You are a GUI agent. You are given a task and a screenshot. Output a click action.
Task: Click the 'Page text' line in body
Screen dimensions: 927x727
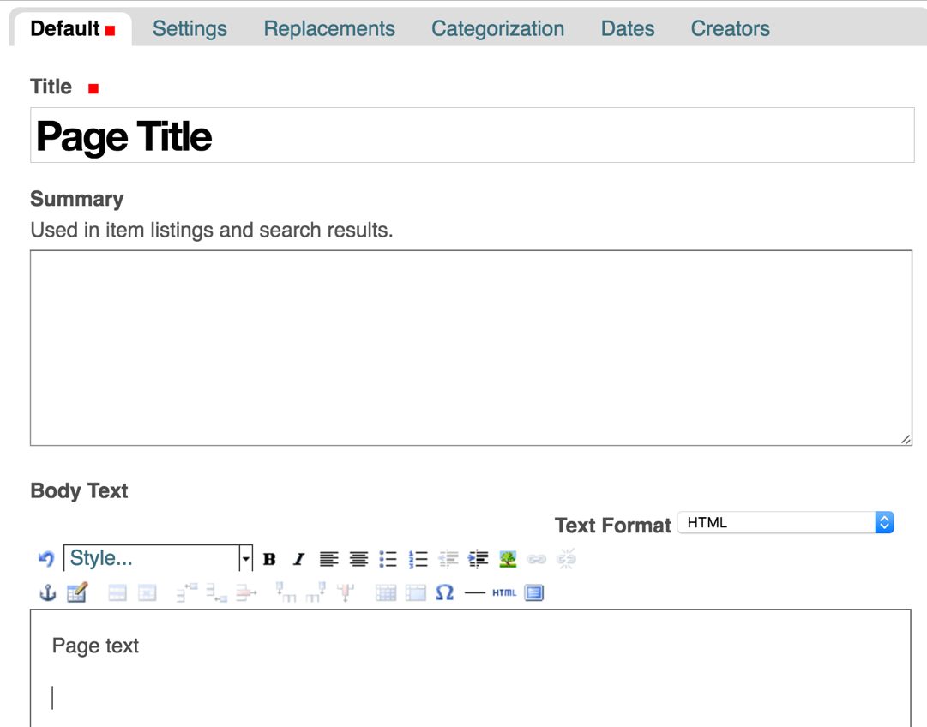click(95, 646)
